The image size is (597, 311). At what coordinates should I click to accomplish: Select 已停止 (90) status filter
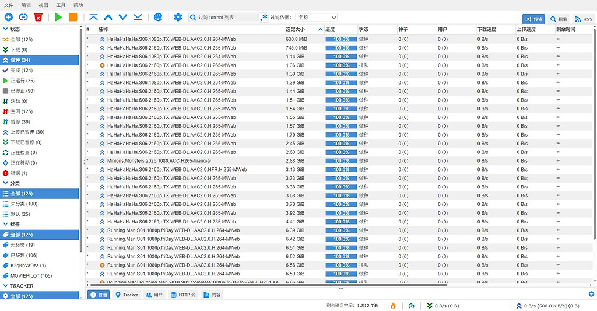click(40, 90)
